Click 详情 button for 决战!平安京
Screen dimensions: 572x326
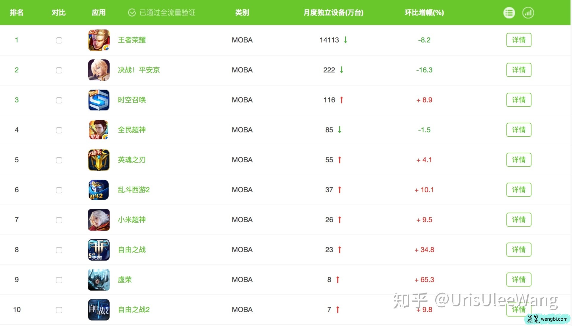[518, 70]
